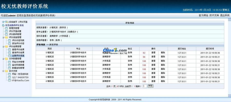Click the page icon beside 网站:校无忧科技
The height and width of the screenshot is (102, 231).
tap(9, 74)
